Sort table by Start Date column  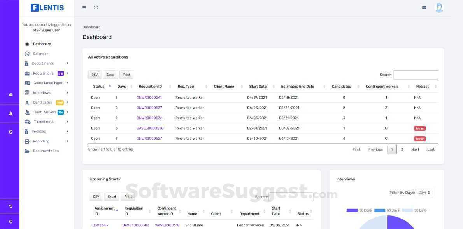pos(258,86)
